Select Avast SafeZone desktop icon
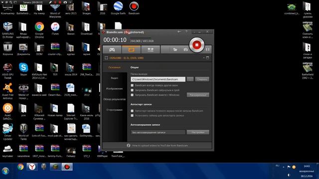This screenshot has width=319, height=179. [8, 111]
